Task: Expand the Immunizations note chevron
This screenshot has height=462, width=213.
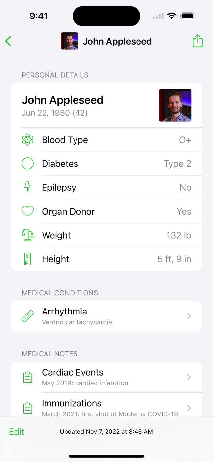Action: pyautogui.click(x=189, y=408)
